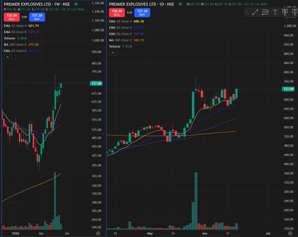298x237 pixels.
Task: Click the daily chart spread value 0.65
Action: point(130,13)
